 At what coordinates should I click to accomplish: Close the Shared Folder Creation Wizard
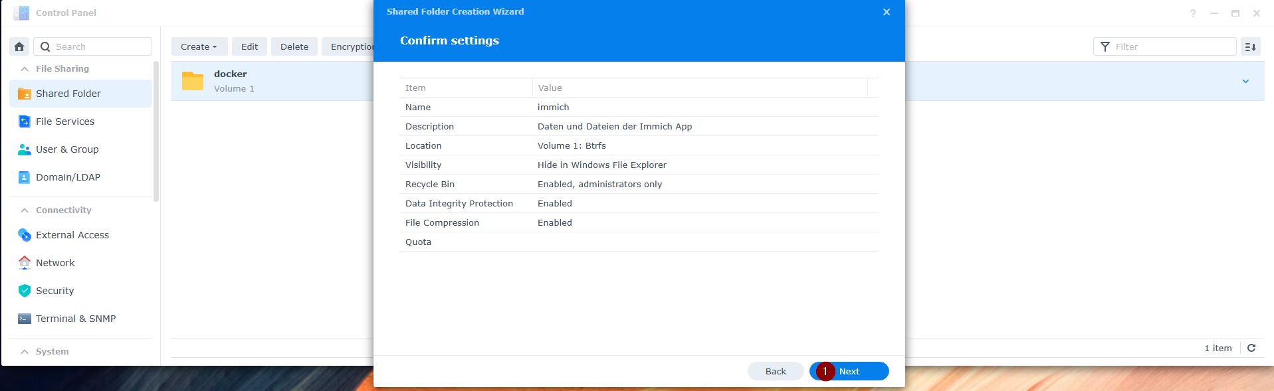[887, 12]
